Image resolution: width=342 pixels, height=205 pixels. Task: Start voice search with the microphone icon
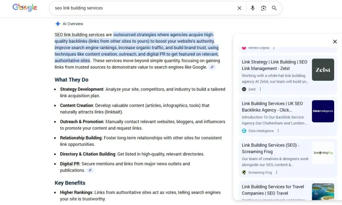252,8
